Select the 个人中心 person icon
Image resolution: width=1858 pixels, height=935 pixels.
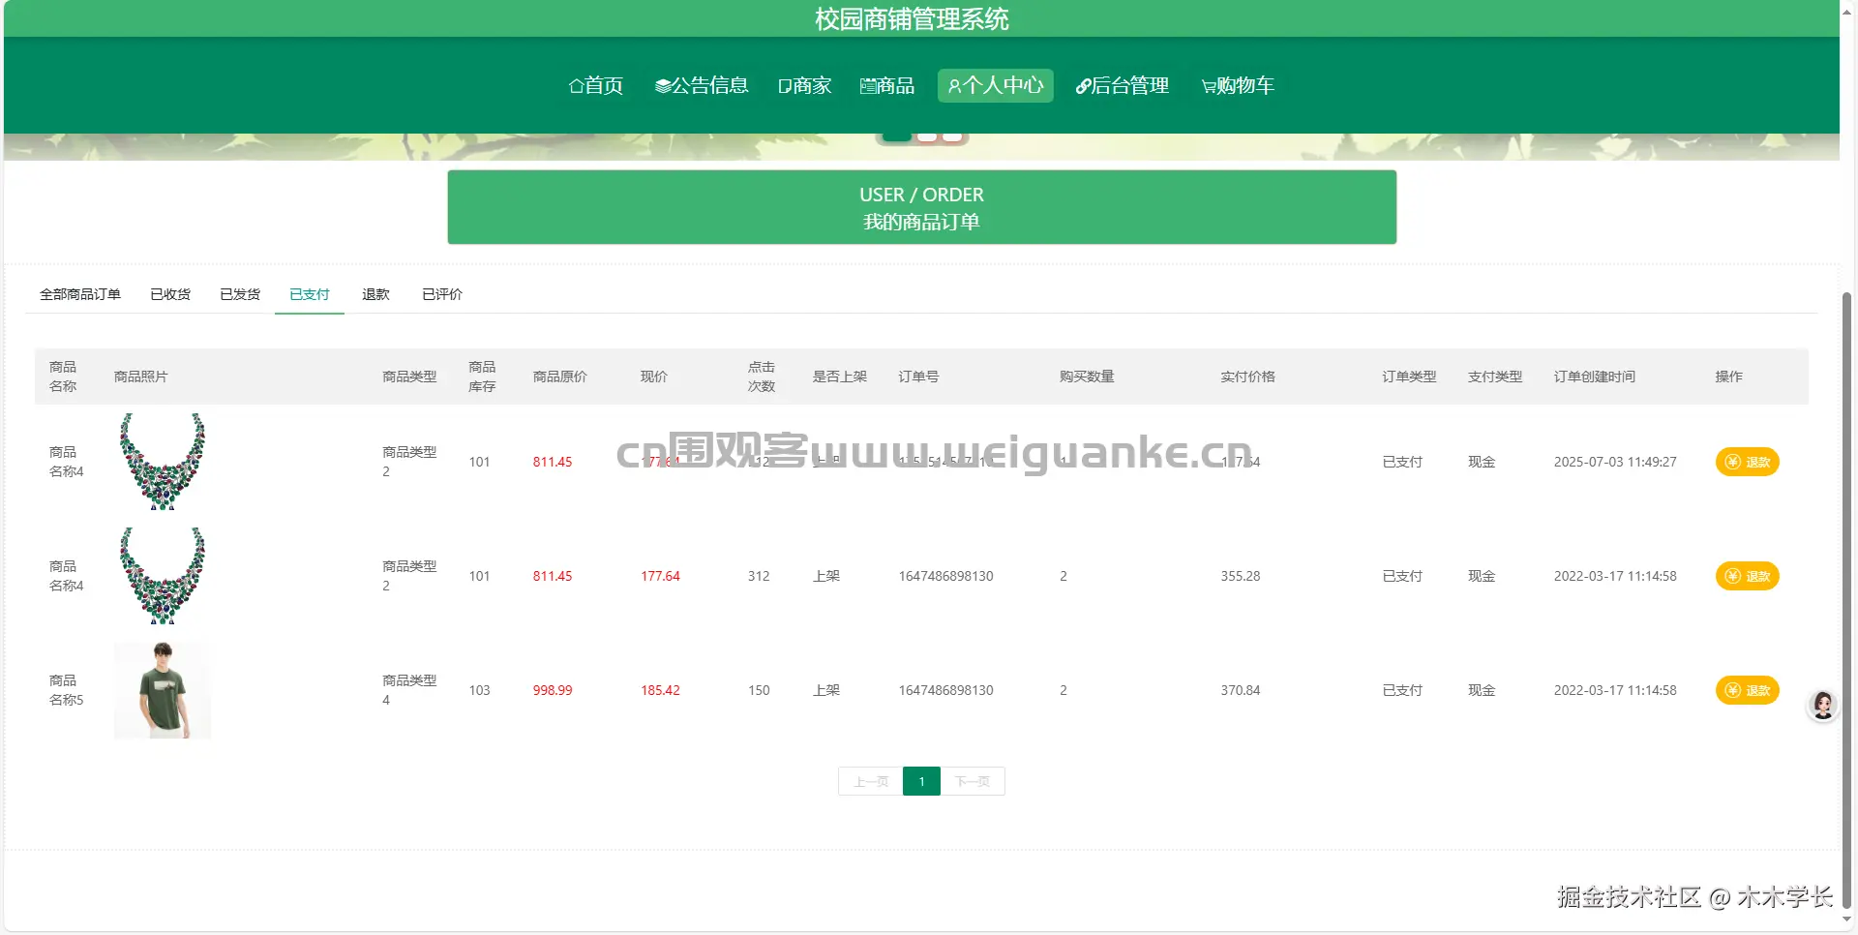[954, 85]
